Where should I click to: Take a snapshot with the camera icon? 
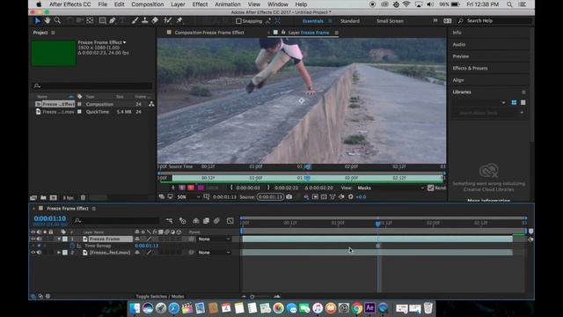coord(289,196)
